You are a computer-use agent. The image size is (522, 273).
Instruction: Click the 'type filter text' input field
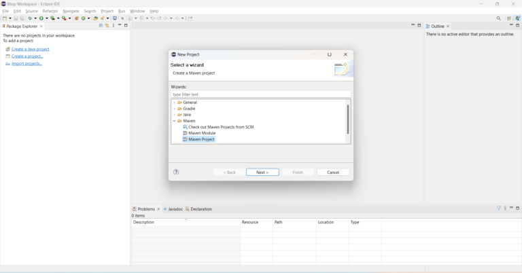(260, 94)
